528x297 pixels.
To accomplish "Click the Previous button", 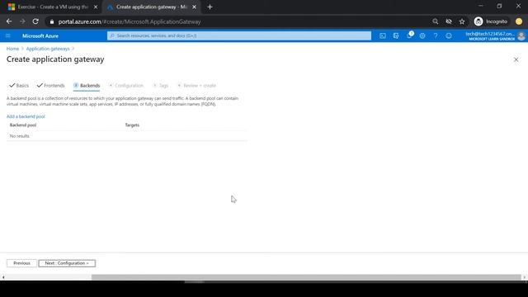I will click(21, 263).
